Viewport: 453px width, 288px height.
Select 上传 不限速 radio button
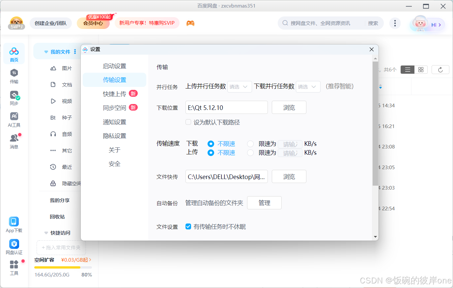(x=211, y=153)
